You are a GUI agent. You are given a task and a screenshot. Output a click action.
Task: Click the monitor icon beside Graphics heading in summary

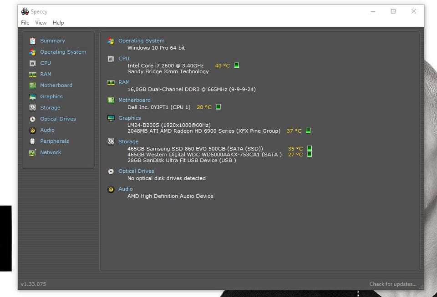111,118
